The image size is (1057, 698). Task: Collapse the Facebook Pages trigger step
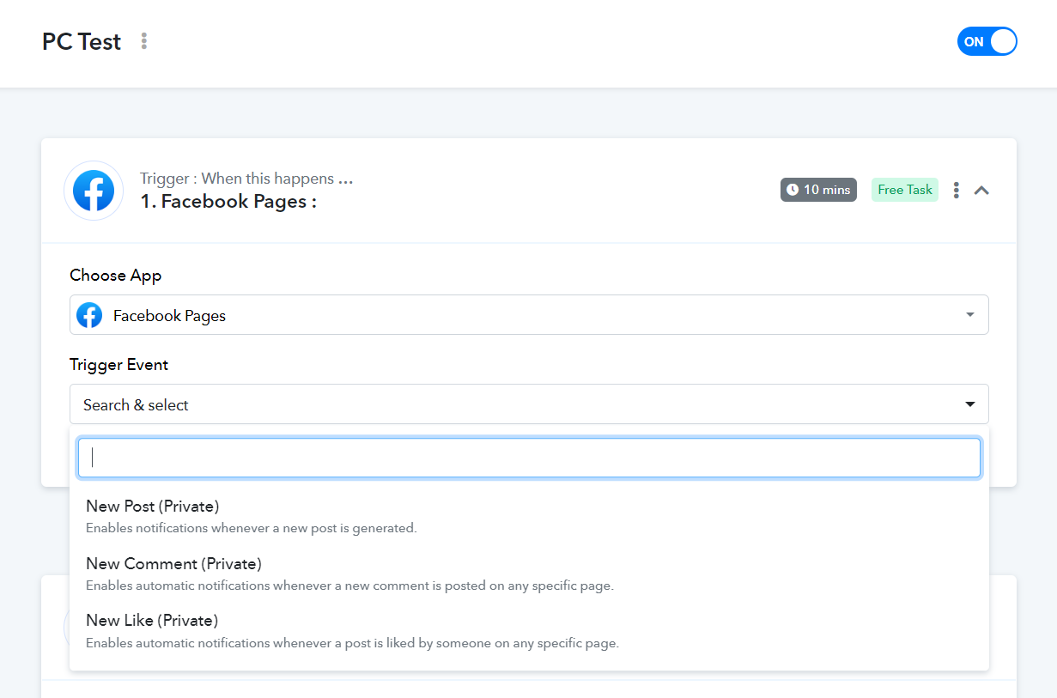tap(981, 191)
